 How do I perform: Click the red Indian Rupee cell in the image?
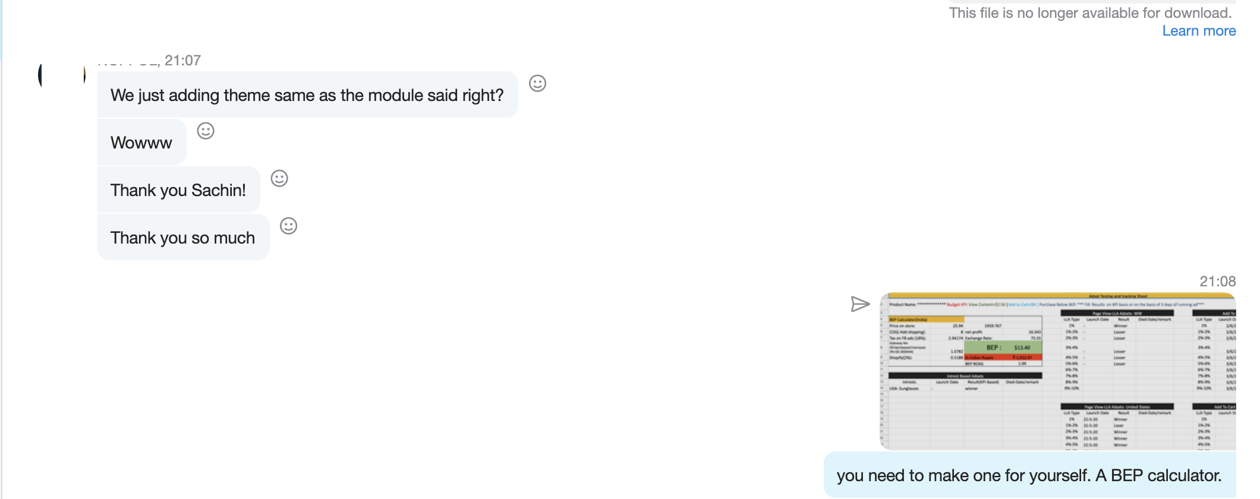coord(1003,358)
